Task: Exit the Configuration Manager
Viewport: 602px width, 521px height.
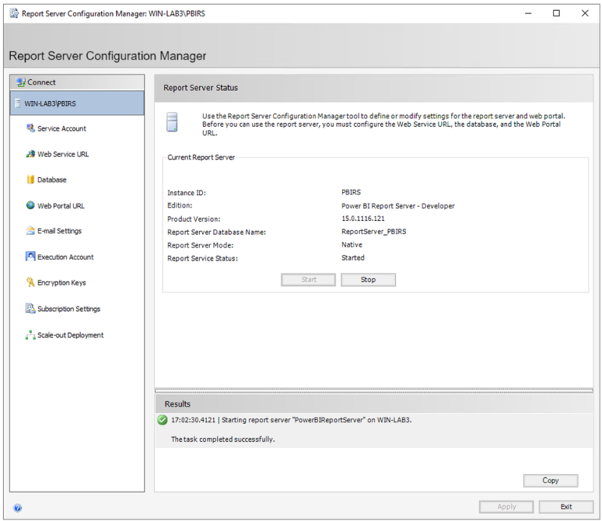Action: click(566, 507)
